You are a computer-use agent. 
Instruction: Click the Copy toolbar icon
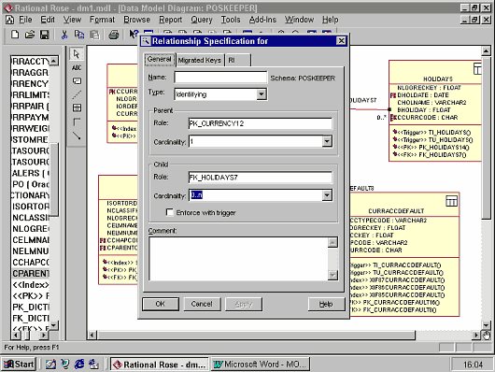pos(79,35)
